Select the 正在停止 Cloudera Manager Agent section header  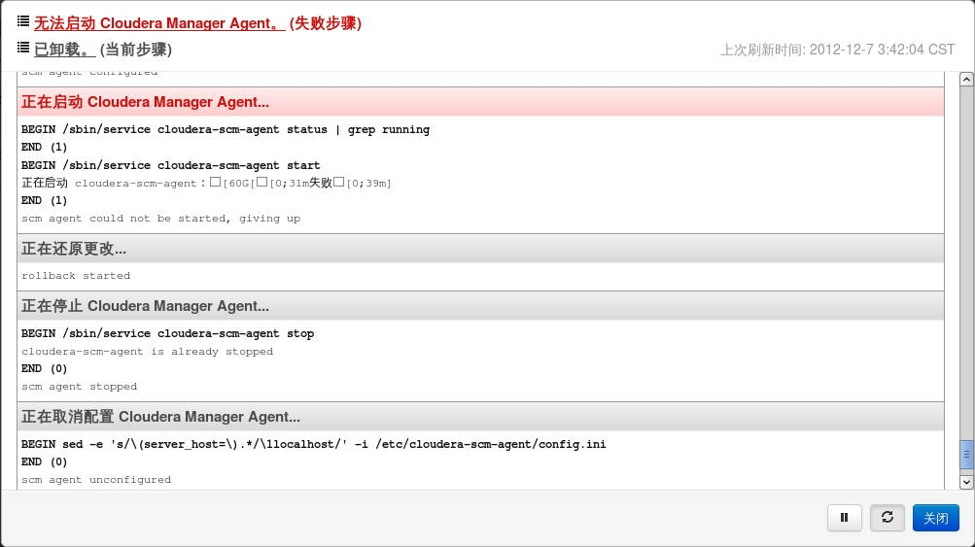click(480, 306)
